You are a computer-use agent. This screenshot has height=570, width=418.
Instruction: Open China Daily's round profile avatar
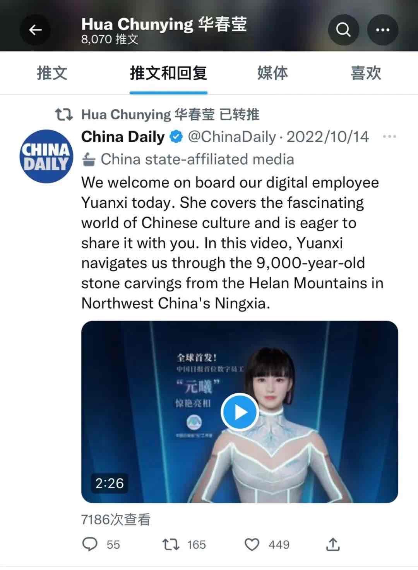[46, 156]
